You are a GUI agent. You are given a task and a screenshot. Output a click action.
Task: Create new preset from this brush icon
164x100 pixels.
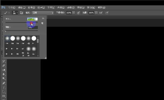pyautogui.click(x=42, y=23)
